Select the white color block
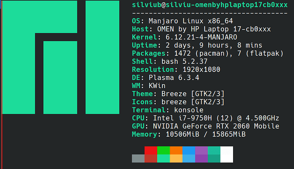The width and height of the screenshot is (294, 169). (227, 155)
